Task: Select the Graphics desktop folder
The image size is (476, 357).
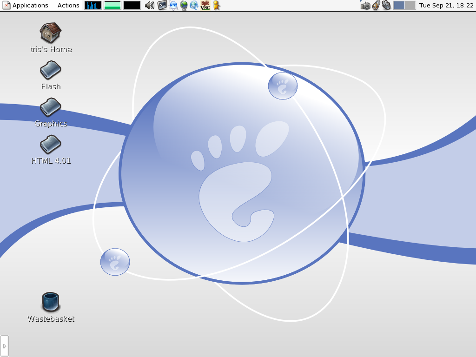Action: coord(51,112)
